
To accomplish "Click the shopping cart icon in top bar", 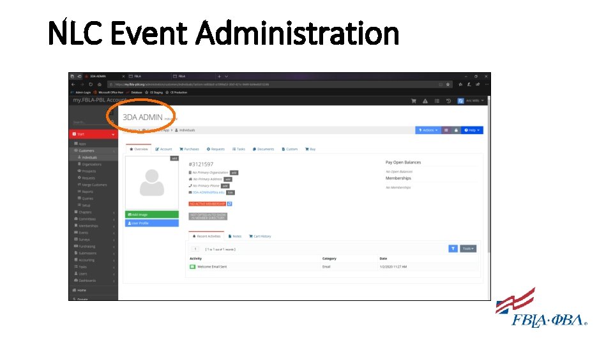I will coord(414,101).
